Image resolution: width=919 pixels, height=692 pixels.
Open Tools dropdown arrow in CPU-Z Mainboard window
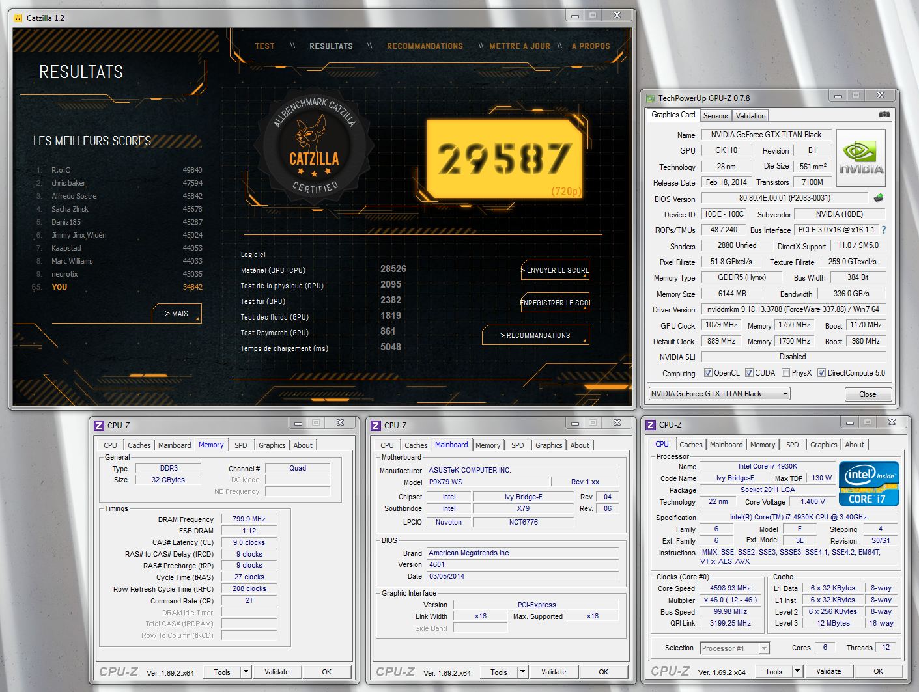522,672
